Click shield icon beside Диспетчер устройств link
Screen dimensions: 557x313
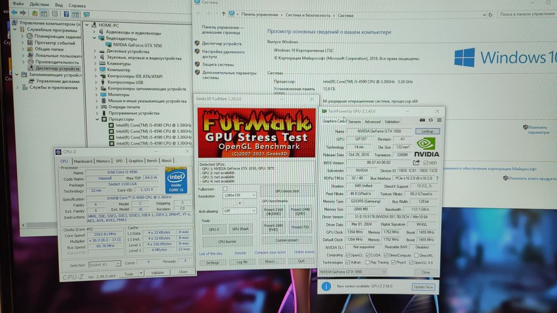[197, 43]
